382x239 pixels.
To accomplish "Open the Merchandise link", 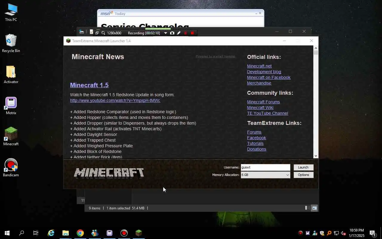I will [259, 83].
